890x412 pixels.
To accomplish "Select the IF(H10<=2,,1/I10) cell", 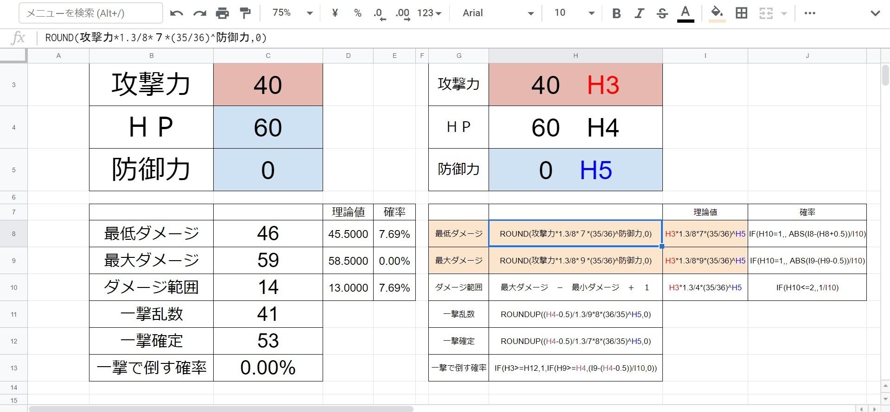I will (807, 287).
